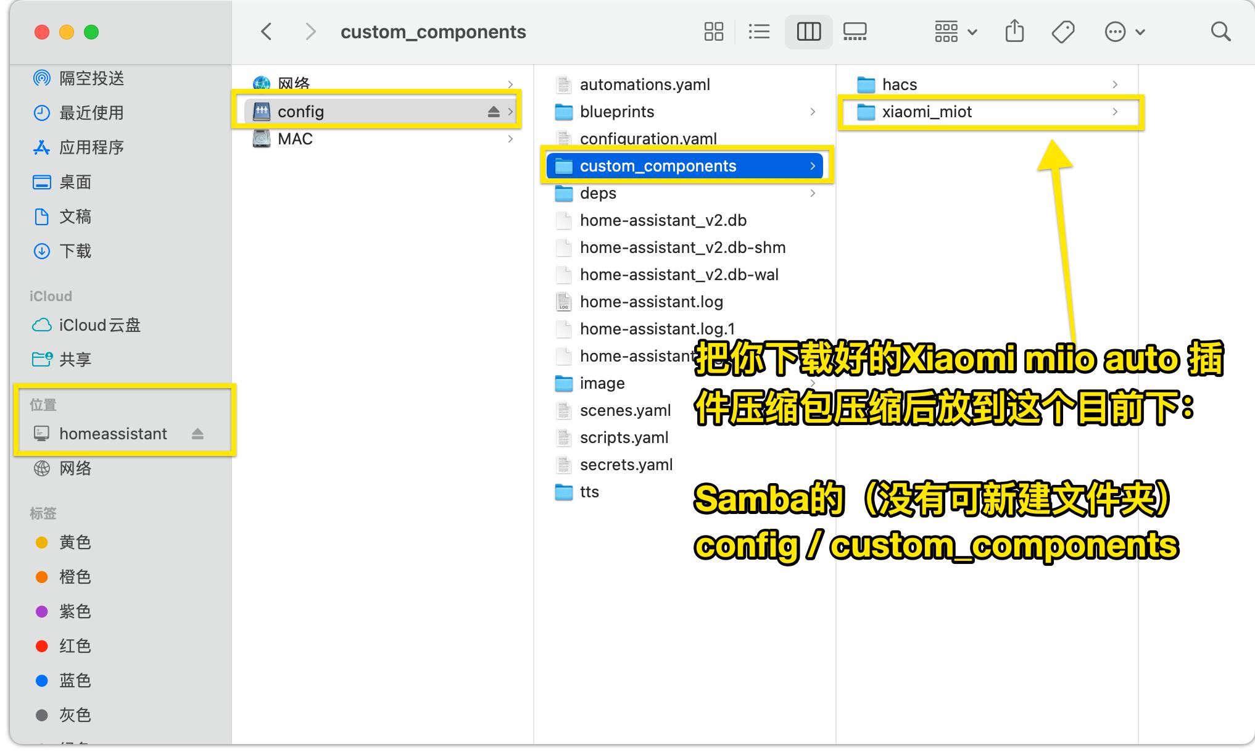Select the column view button
This screenshot has height=754, width=1255.
(x=808, y=31)
